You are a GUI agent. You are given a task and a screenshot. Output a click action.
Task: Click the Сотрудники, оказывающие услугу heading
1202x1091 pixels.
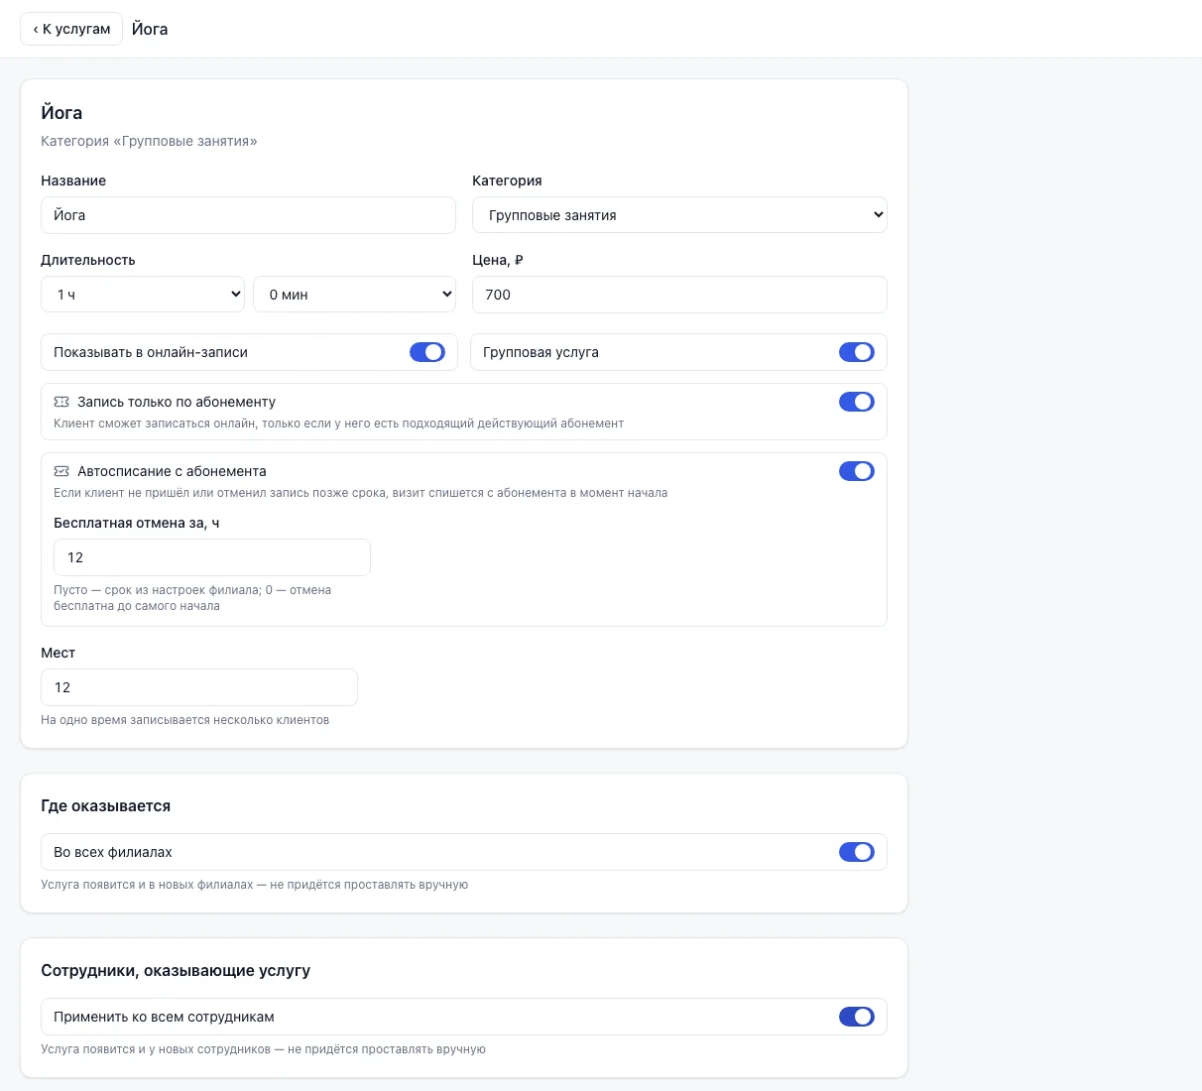click(176, 971)
